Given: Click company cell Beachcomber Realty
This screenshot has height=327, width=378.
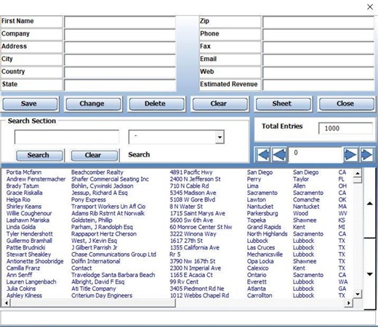Looking at the screenshot, I should [97, 173].
